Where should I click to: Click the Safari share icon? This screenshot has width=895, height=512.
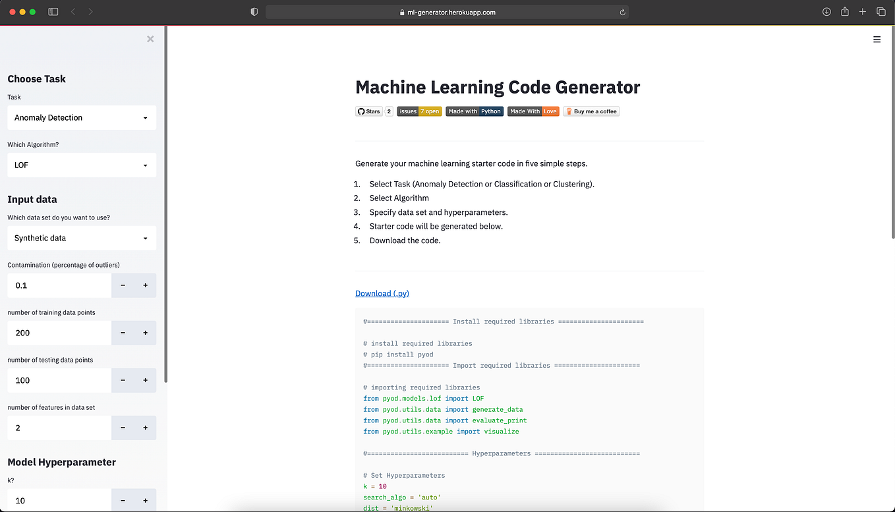tap(844, 11)
